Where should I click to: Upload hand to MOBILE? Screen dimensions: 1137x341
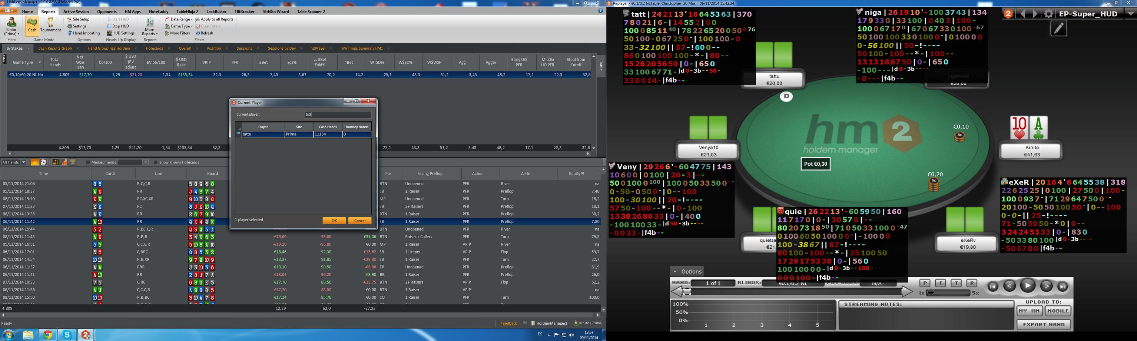coord(1058,311)
